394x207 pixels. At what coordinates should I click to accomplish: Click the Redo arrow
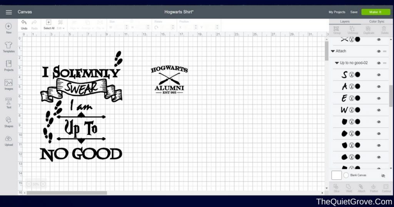[x=34, y=25]
